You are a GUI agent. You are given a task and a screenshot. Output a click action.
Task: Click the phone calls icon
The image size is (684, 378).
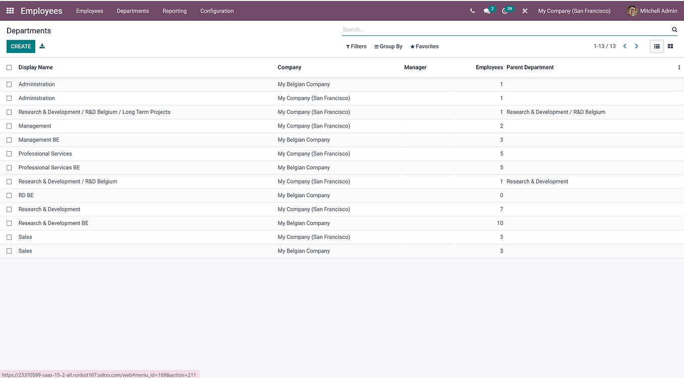click(x=472, y=11)
